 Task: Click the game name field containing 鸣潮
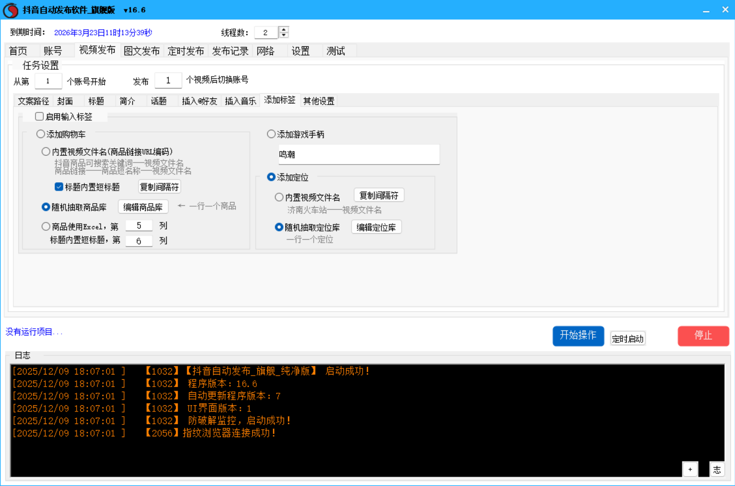coord(358,154)
